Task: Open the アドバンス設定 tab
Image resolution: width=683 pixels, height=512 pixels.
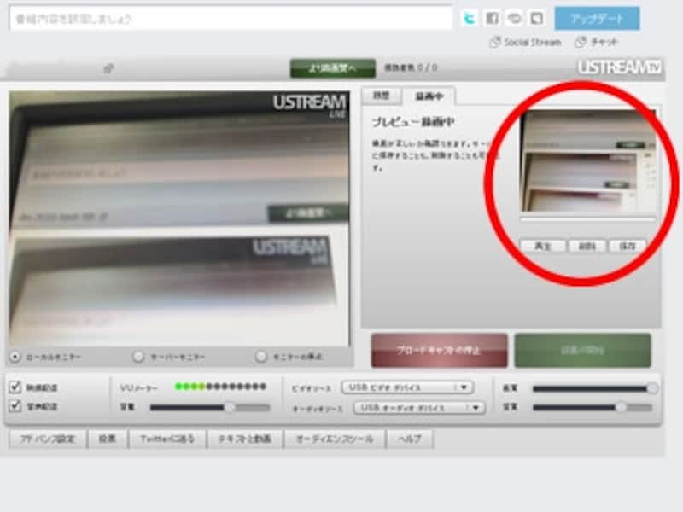Action: pos(48,439)
